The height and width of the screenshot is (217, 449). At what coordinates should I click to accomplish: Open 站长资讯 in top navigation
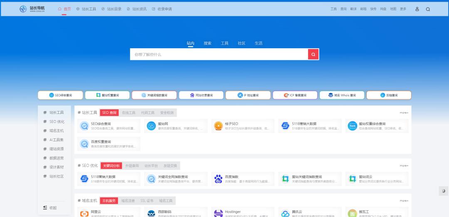[137, 9]
